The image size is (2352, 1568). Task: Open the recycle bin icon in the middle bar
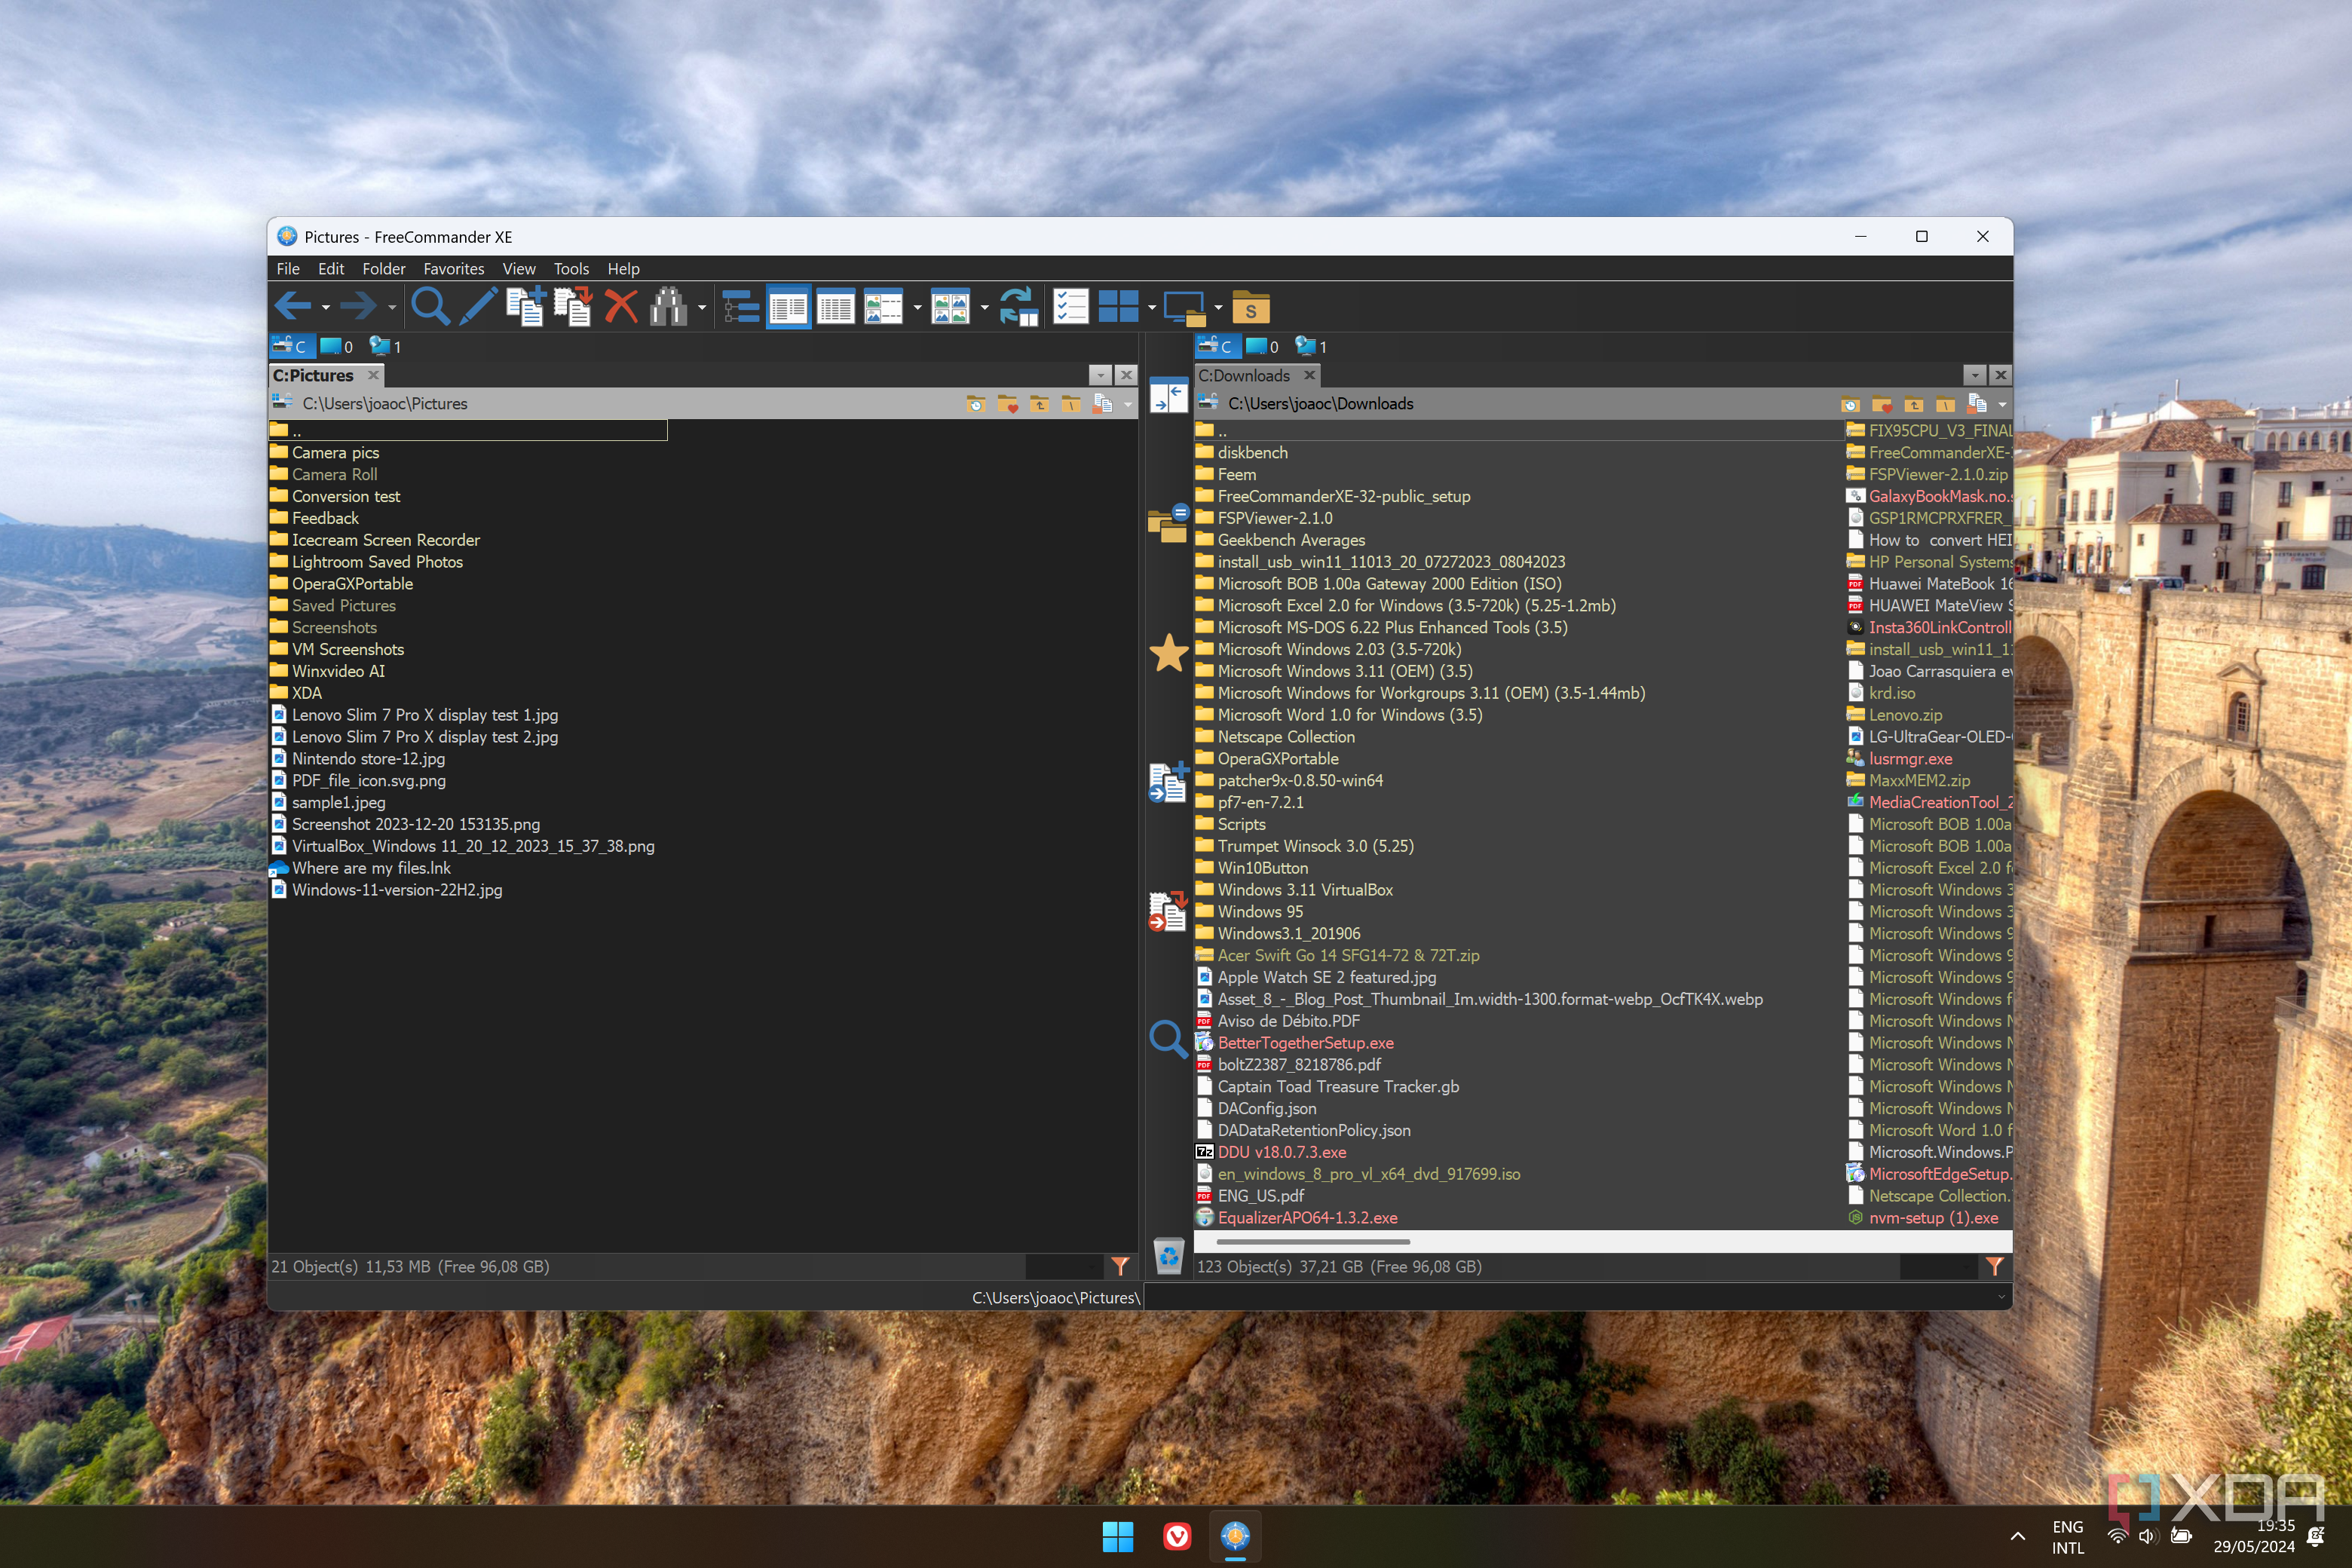click(1168, 1255)
